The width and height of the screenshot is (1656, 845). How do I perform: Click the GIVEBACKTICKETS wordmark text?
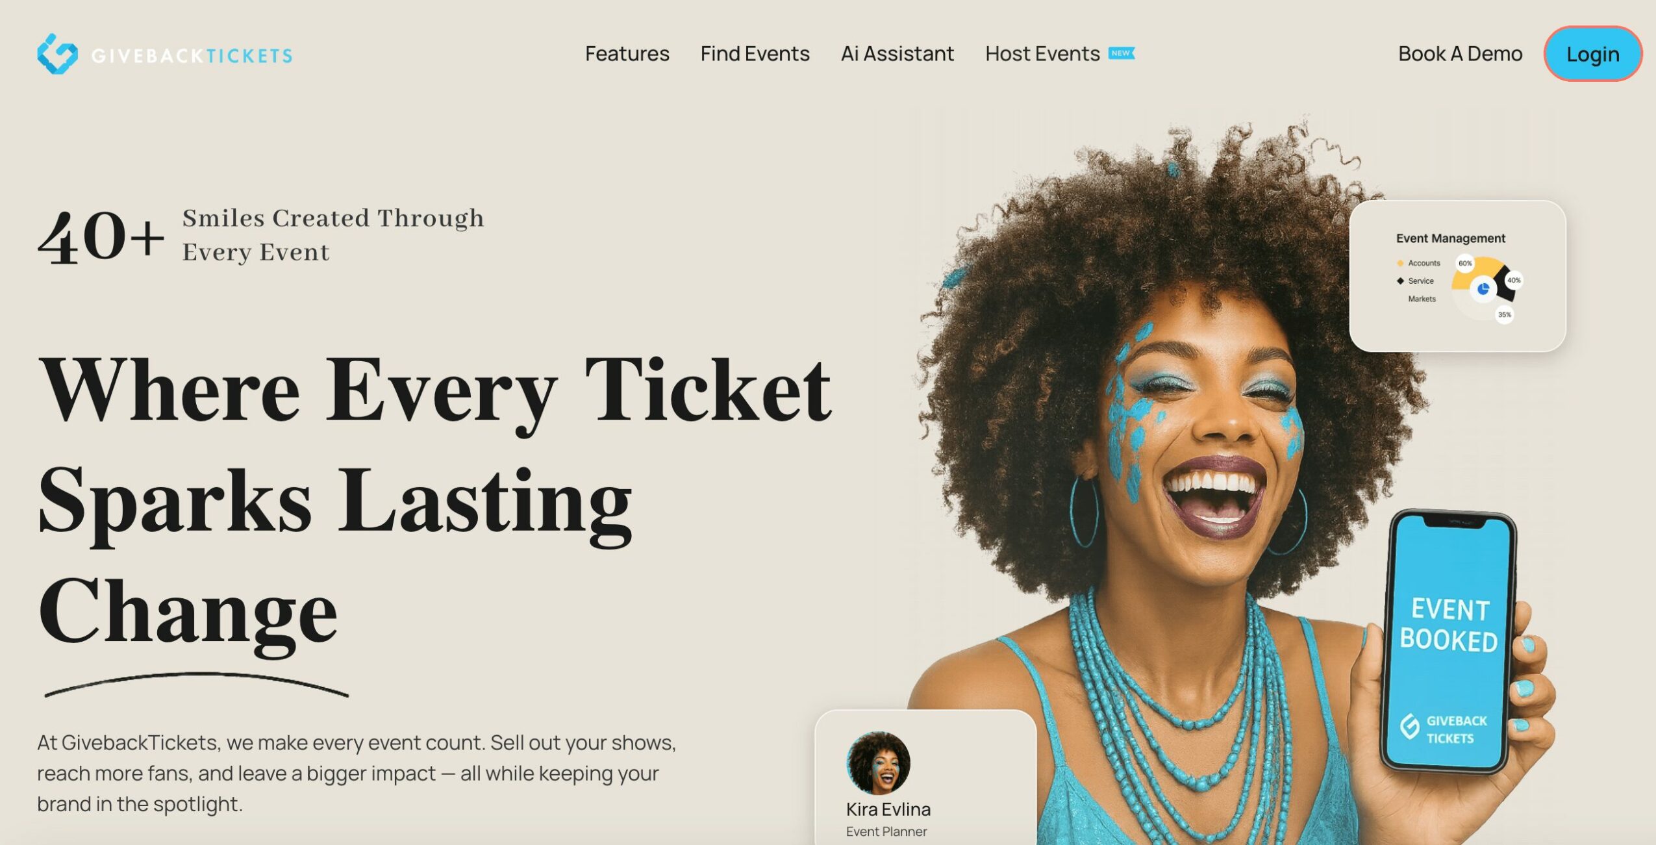(x=192, y=56)
